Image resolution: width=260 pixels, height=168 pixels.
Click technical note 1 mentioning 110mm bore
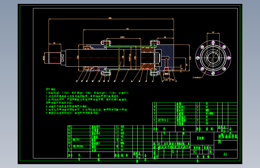tap(87, 93)
